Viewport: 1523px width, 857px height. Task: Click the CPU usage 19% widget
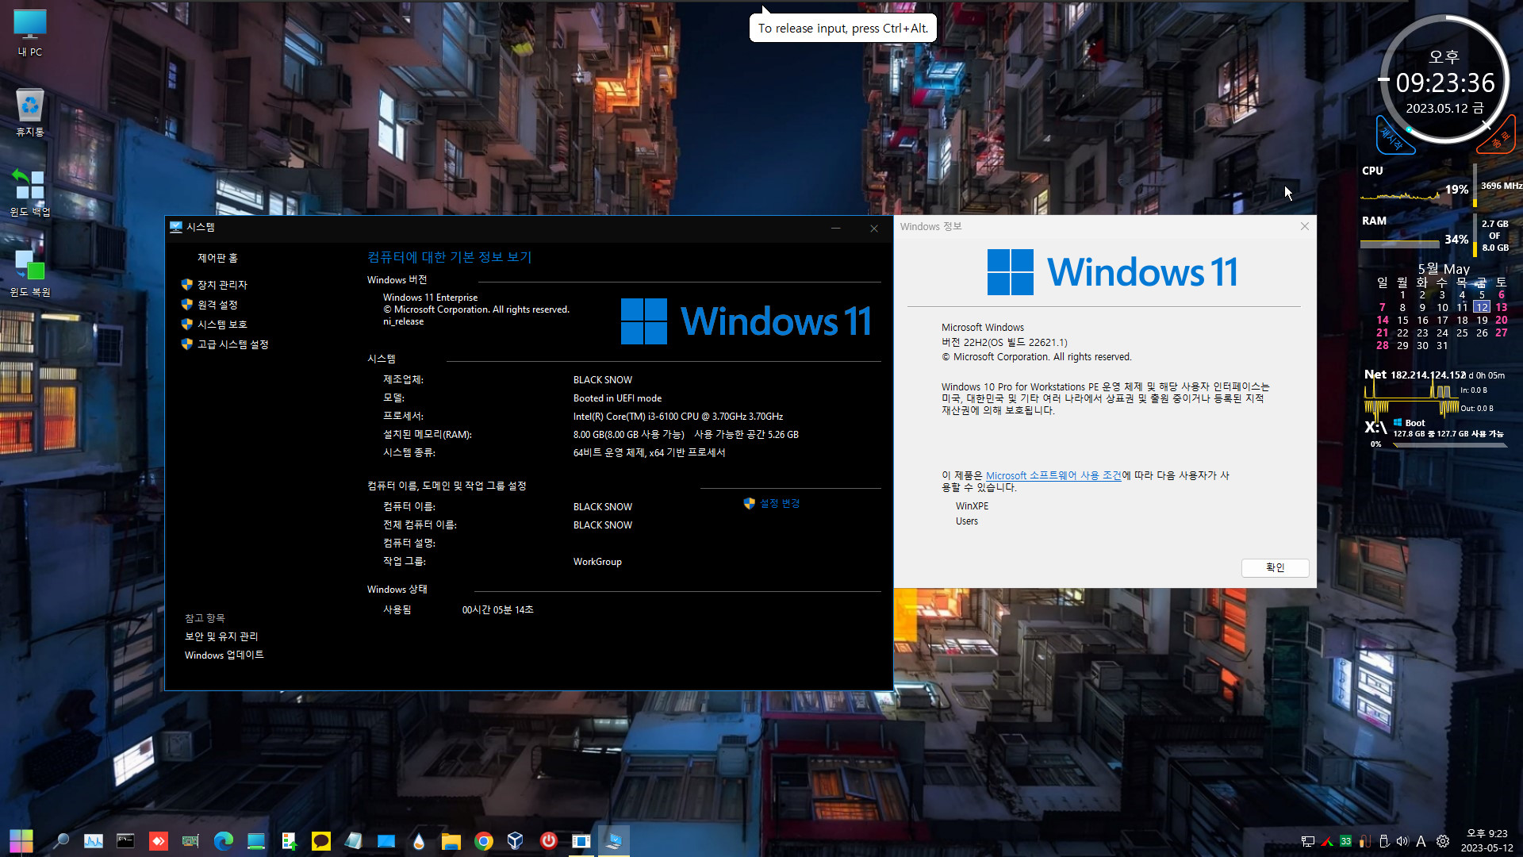[x=1456, y=190]
